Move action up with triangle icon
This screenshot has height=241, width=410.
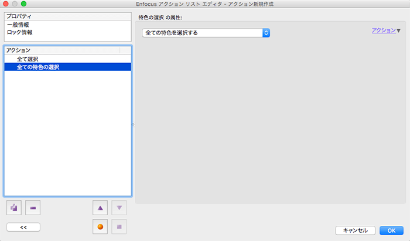100,208
